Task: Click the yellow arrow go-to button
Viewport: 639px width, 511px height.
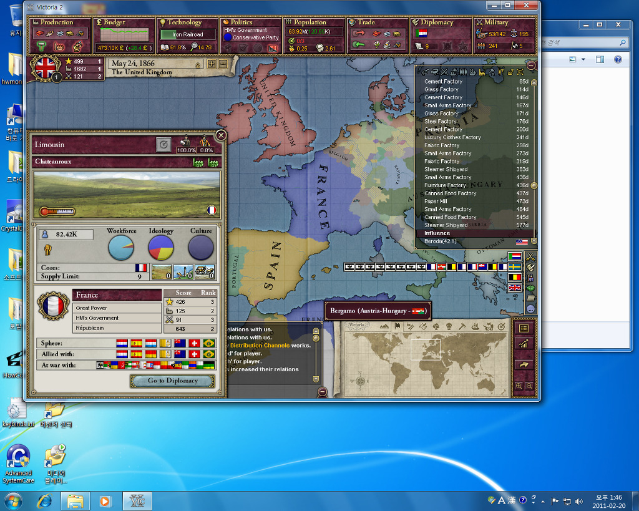Action: [x=524, y=365]
